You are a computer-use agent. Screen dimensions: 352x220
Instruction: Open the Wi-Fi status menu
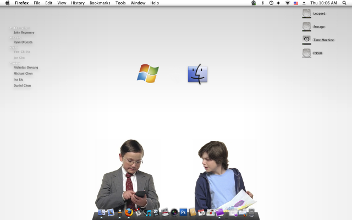coord(287,3)
